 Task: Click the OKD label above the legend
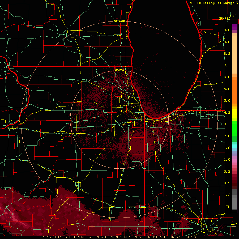(x=233, y=16)
